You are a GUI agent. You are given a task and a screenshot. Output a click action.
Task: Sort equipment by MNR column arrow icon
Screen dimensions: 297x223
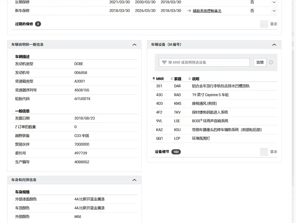(154, 79)
